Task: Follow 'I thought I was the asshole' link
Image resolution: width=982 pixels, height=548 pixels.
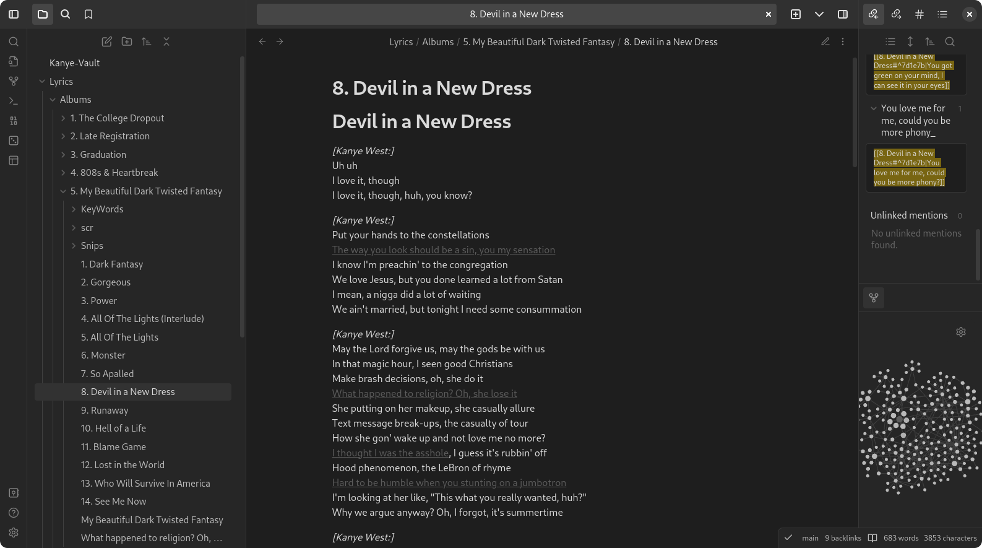Action: point(390,453)
